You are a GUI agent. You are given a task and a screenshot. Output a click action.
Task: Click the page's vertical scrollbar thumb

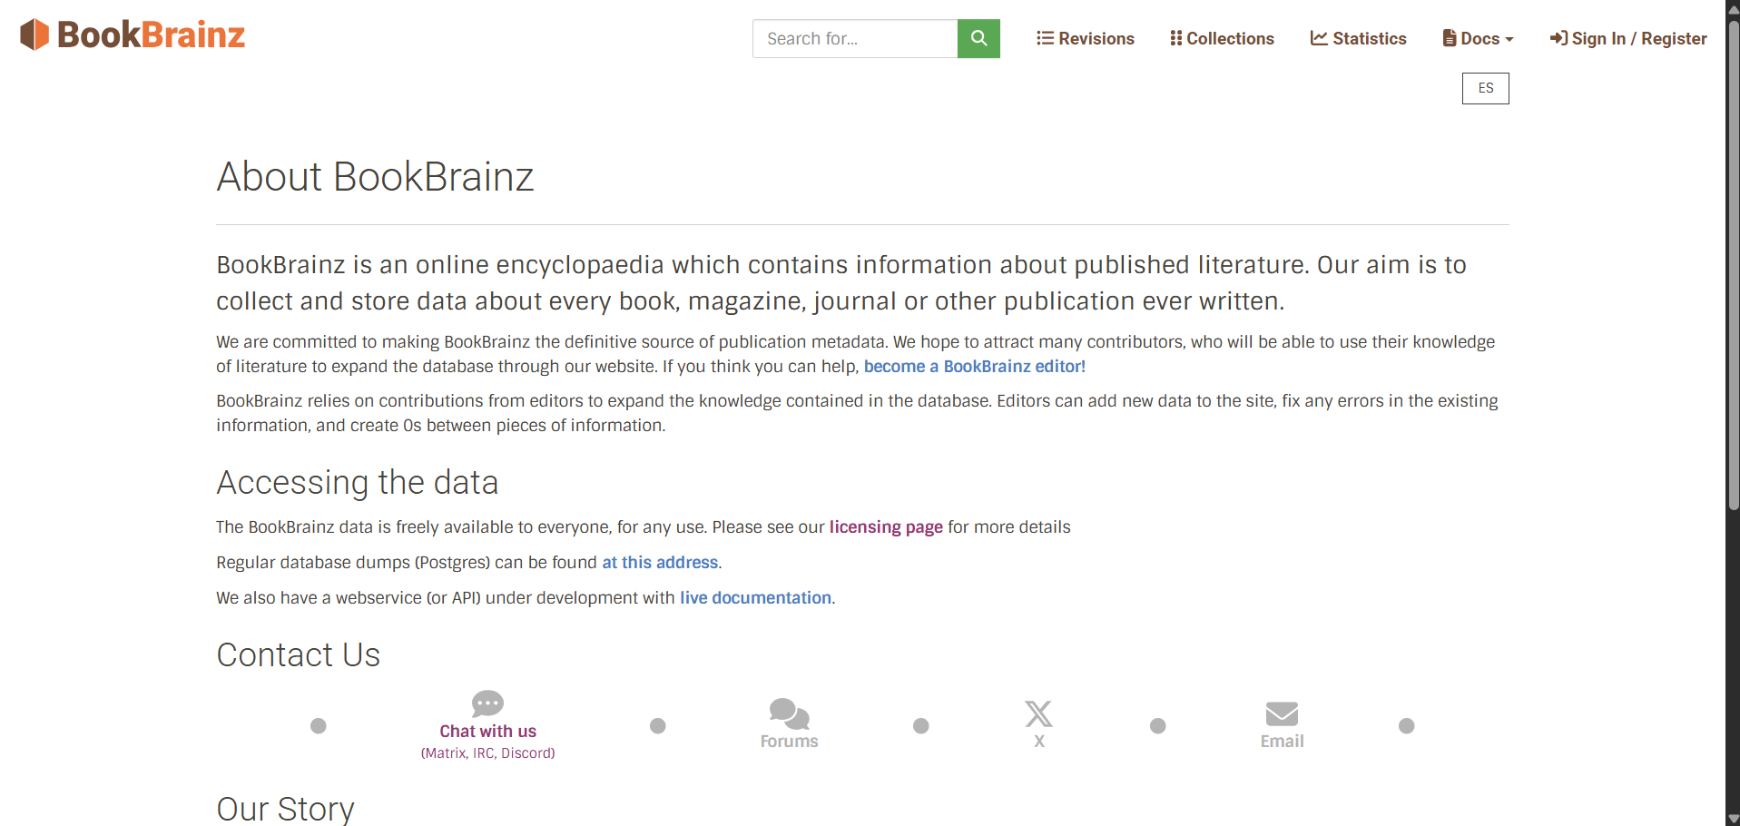(x=1733, y=263)
